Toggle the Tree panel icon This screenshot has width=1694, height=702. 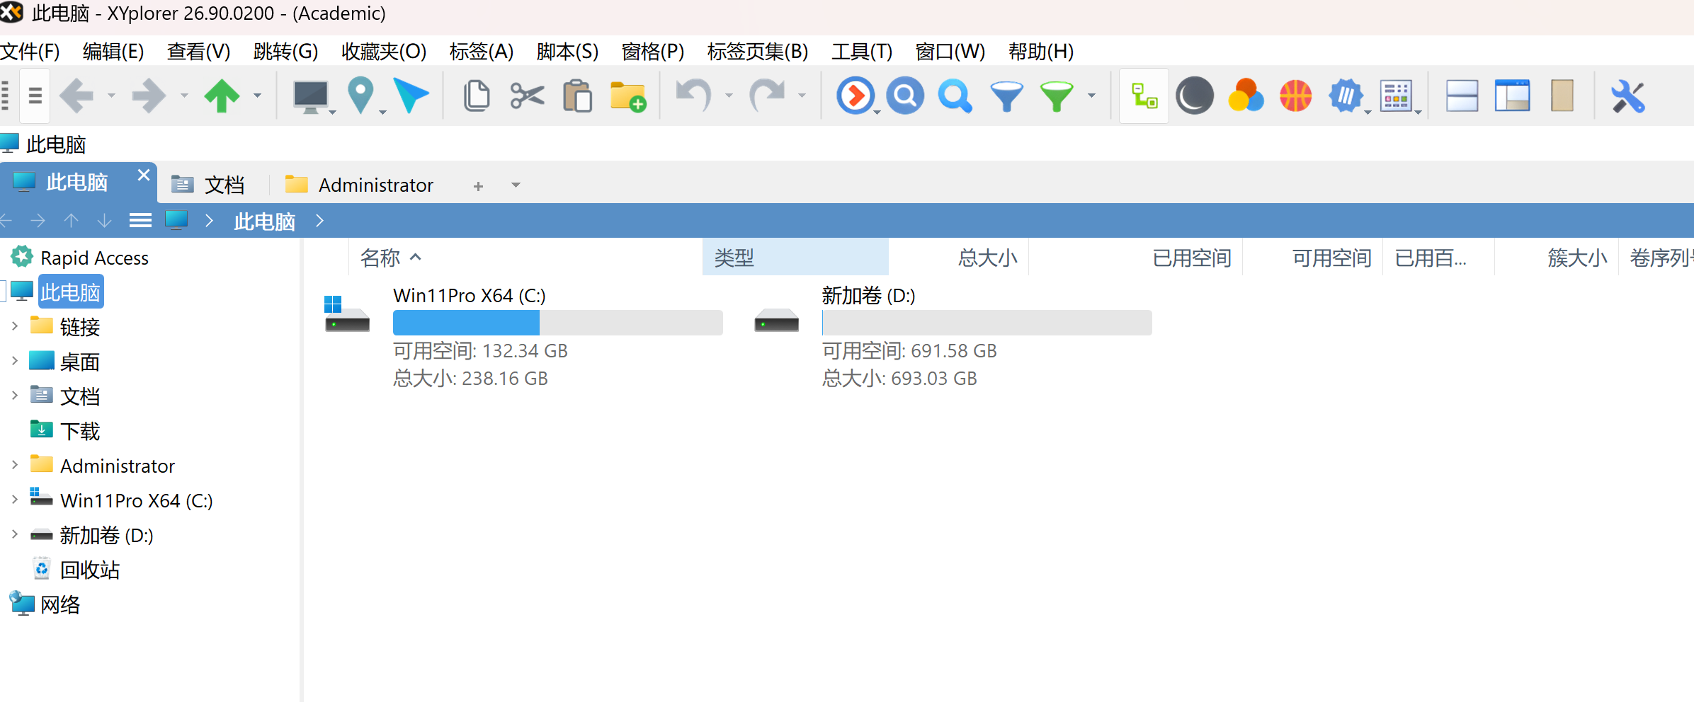click(1144, 96)
